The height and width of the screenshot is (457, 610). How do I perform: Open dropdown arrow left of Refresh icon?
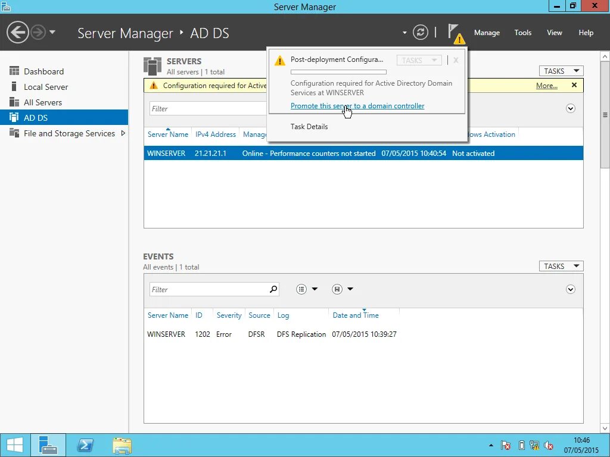404,33
